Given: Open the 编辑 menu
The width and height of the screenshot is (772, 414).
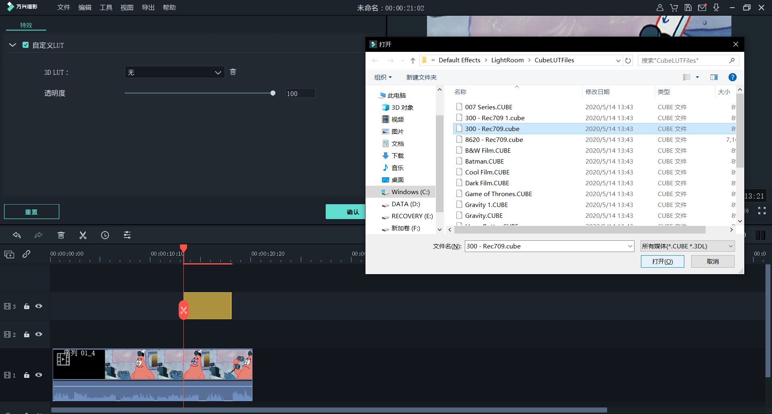Looking at the screenshot, I should click(x=85, y=8).
